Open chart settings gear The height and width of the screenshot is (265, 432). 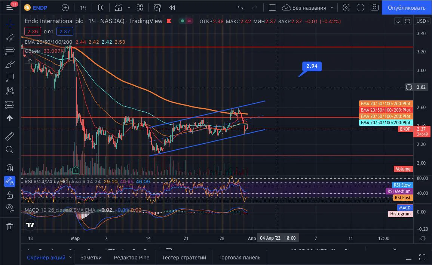346,8
